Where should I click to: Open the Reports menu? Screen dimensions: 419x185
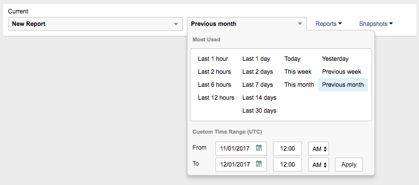click(x=328, y=24)
